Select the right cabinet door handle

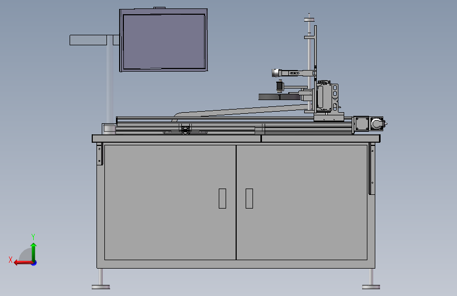tap(249, 199)
